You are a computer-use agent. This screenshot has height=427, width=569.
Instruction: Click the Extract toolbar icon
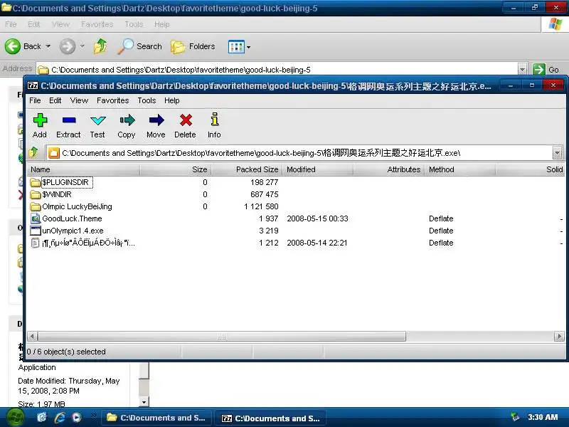(x=68, y=125)
